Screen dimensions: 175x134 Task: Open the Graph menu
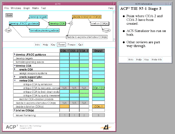(26, 8)
